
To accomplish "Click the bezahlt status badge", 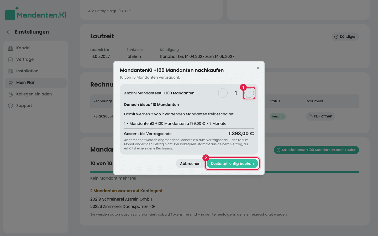I will point(277,116).
